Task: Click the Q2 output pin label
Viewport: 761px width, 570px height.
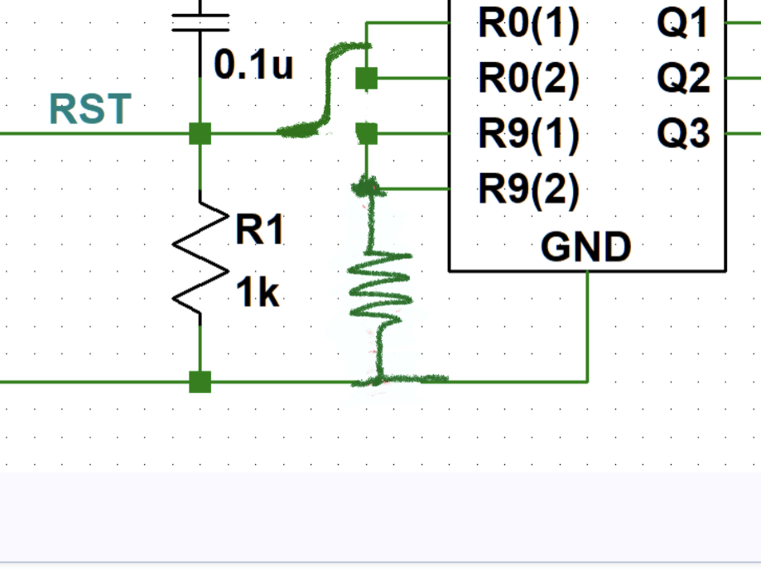Action: [684, 78]
